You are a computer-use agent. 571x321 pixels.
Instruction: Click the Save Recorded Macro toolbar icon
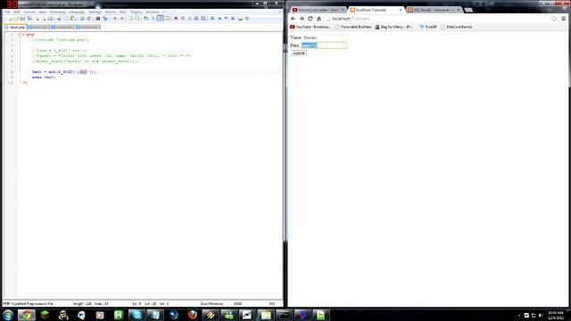[203, 18]
